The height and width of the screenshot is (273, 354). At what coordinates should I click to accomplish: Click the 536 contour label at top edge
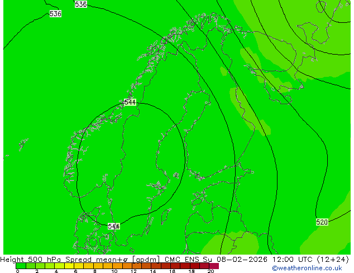pos(81,4)
